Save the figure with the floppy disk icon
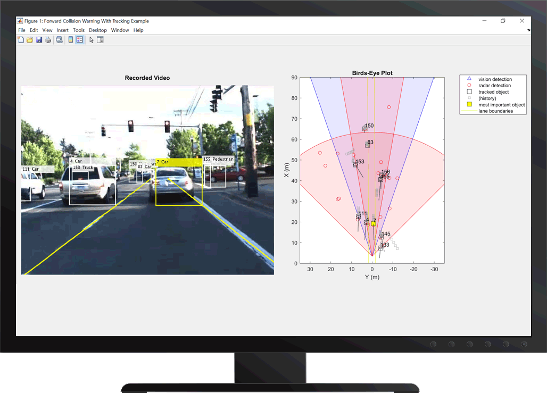The width and height of the screenshot is (547, 393). point(39,40)
